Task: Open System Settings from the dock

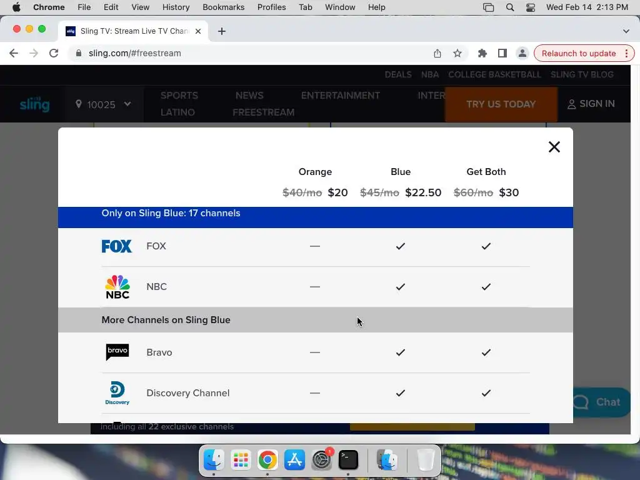Action: (x=322, y=460)
